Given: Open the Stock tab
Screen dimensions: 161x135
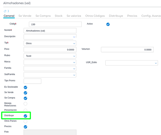Looking at the screenshot, I should click(58, 16).
